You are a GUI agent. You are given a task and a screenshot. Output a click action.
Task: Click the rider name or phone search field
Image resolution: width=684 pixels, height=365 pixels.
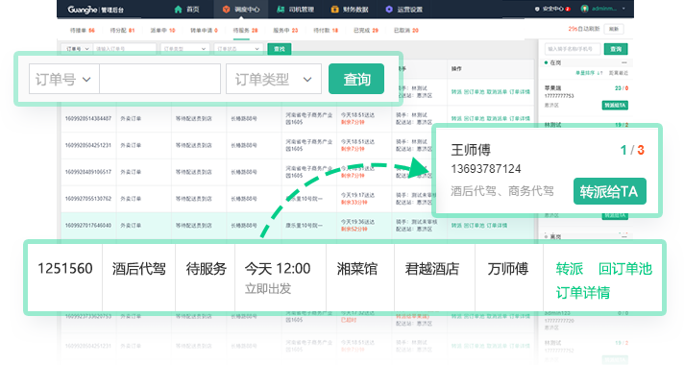pyautogui.click(x=573, y=49)
